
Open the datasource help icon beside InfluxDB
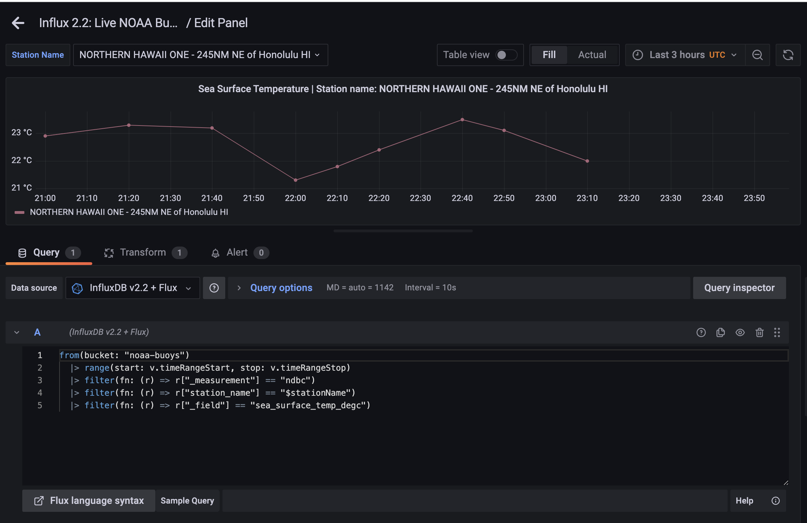214,288
